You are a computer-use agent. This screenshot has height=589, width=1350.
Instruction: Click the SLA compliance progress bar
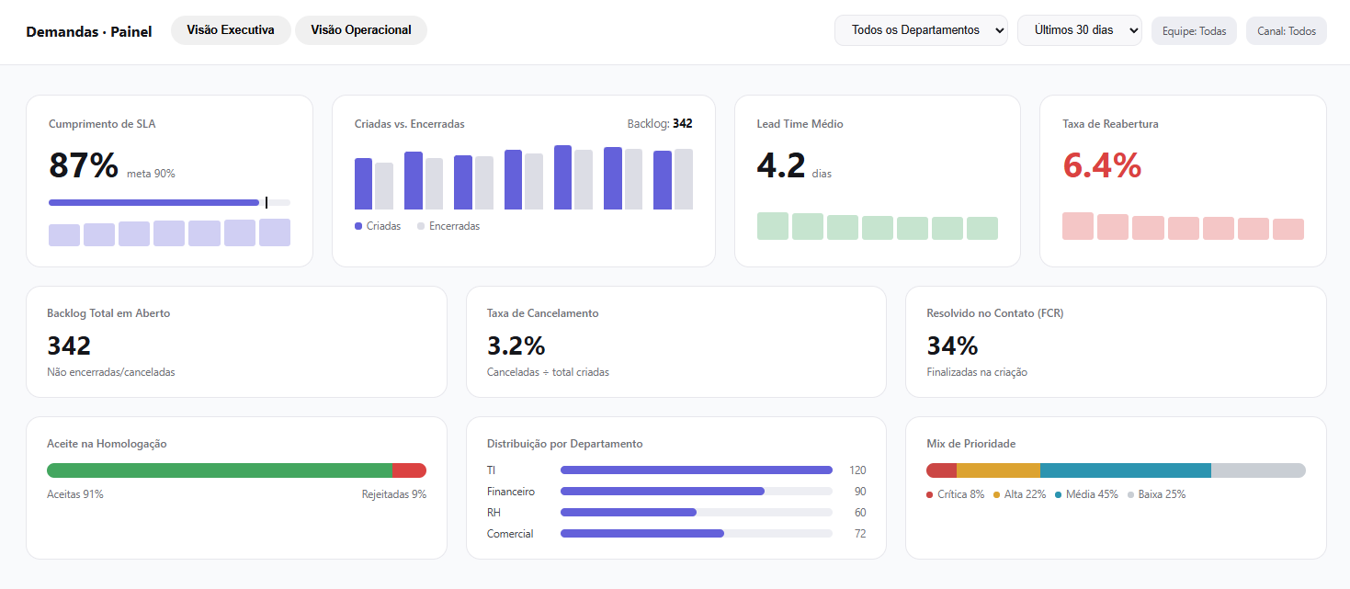[169, 202]
